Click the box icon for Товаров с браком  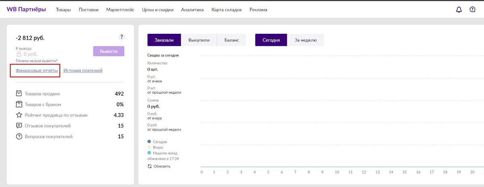tap(19, 105)
